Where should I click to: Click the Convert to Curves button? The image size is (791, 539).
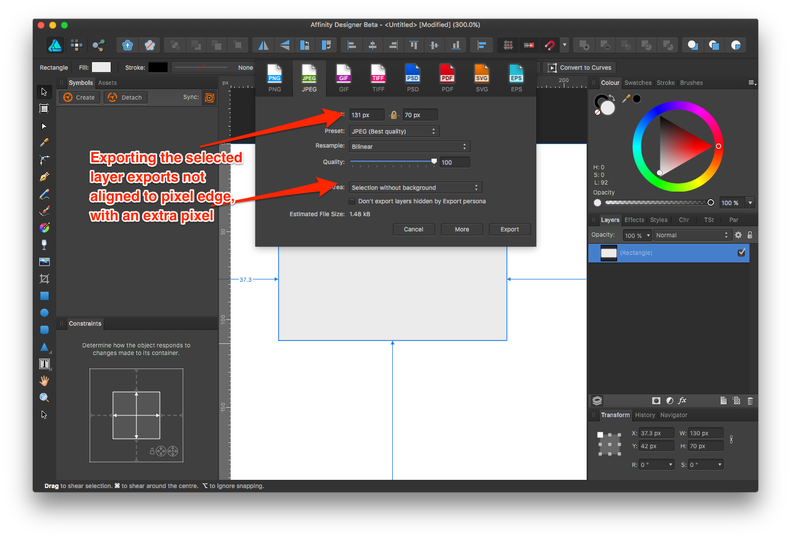(x=579, y=67)
